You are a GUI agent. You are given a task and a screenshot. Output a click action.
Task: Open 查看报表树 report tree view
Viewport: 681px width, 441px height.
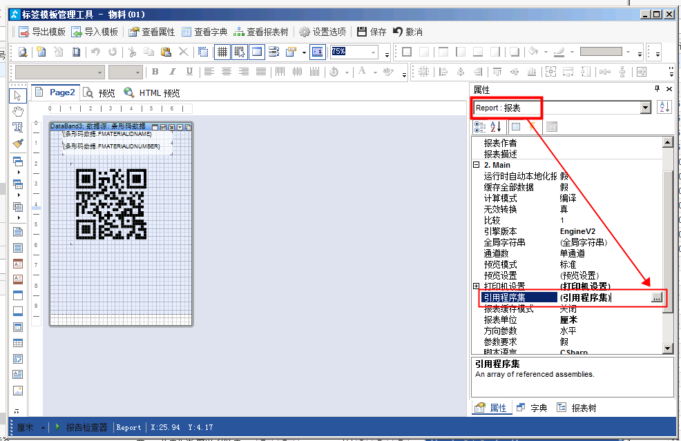point(261,32)
